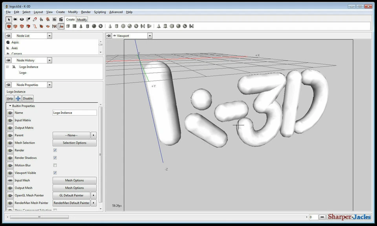
Task: Edit the Name field showing Logo Instance
Action: click(x=75, y=113)
